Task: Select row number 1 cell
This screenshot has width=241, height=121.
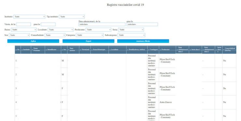Action: tap(16, 60)
